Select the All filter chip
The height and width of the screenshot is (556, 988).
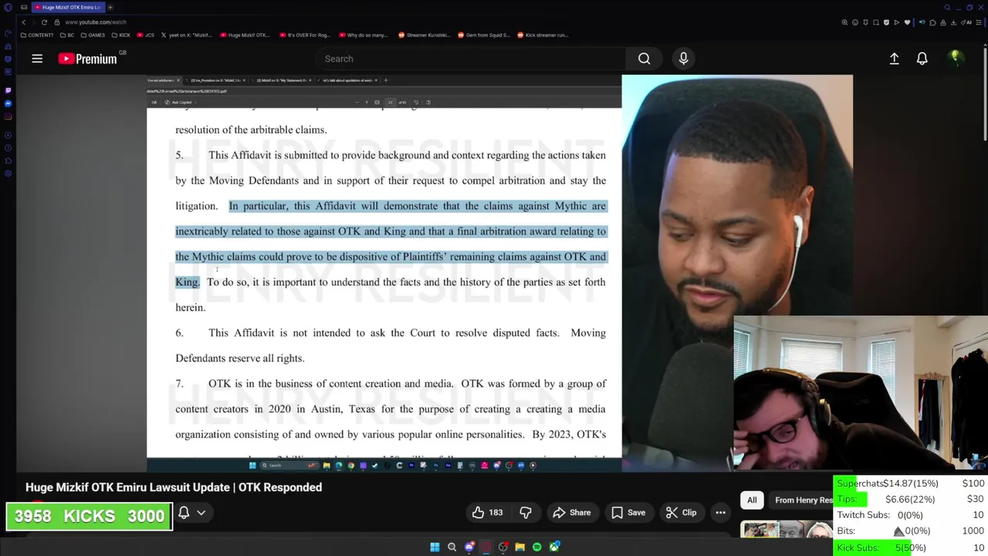(x=752, y=500)
